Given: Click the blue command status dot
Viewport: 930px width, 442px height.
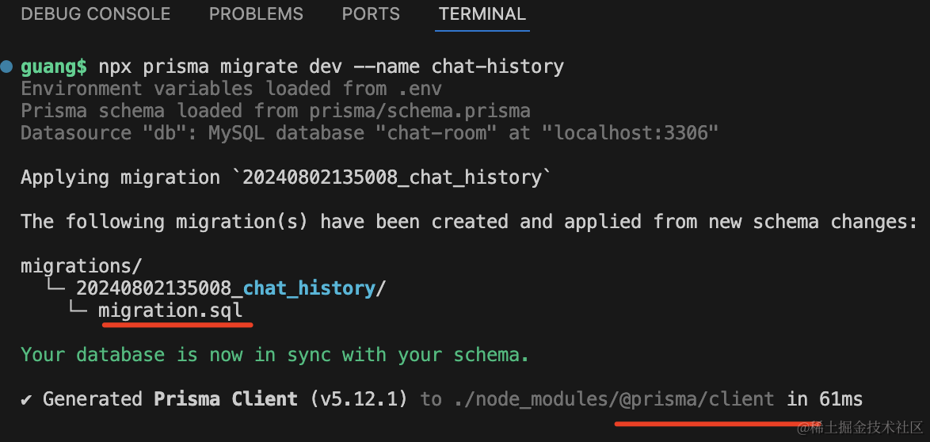Looking at the screenshot, I should 6,67.
